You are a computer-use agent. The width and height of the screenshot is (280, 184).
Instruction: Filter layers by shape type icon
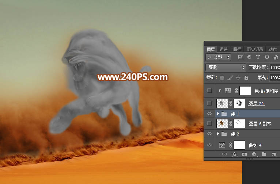pos(267,57)
